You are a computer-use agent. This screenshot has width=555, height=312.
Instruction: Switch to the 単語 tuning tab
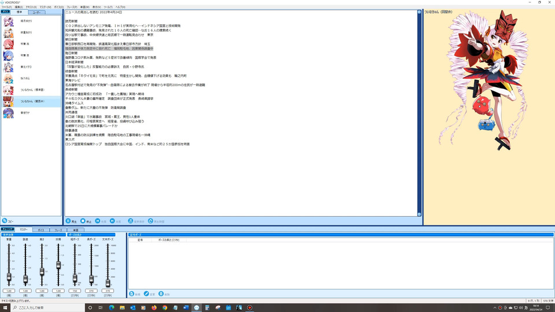[x=75, y=230]
